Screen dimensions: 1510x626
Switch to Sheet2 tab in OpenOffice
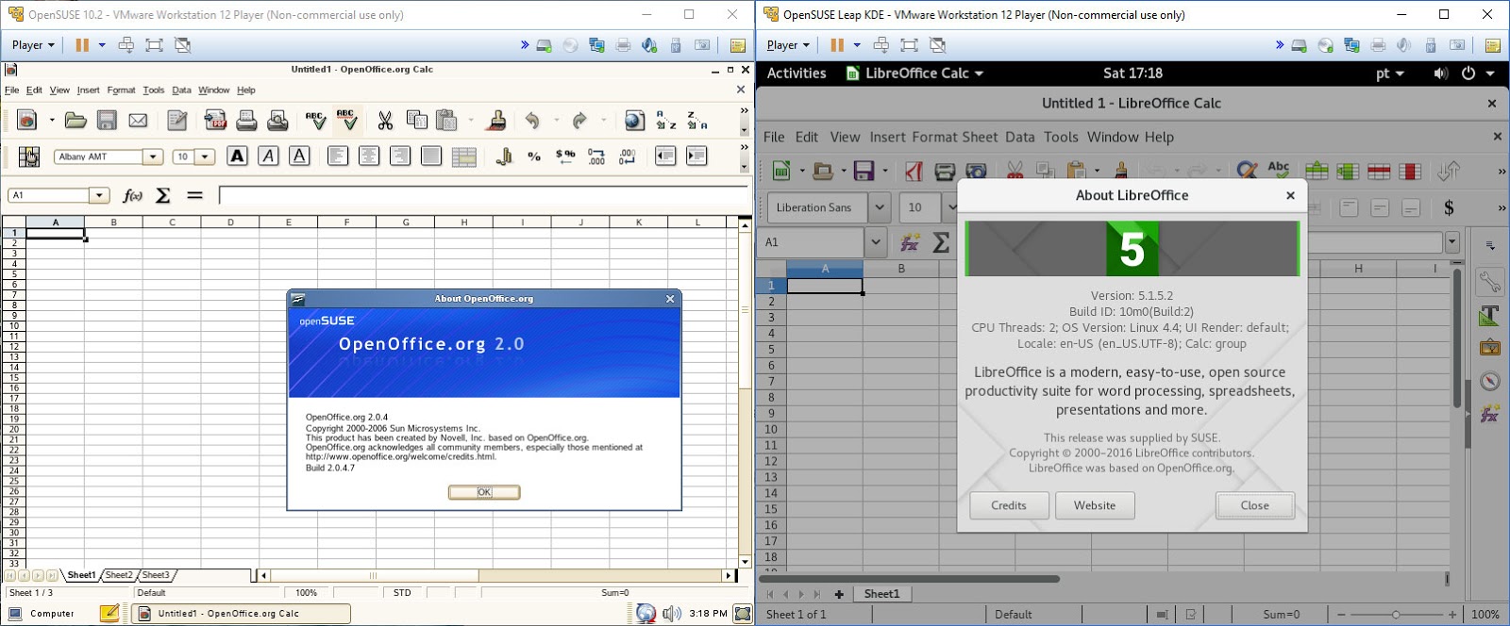point(119,575)
